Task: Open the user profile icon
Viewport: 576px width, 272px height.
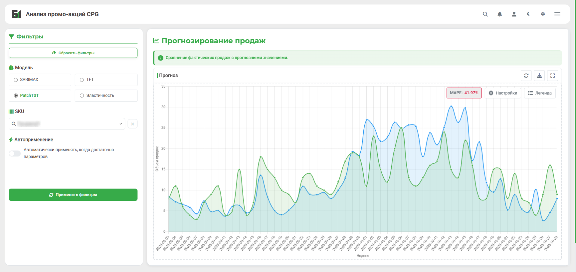Action: click(x=514, y=14)
